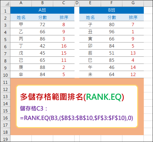Select column F header
Screen dimensions: 153x142
coord(111,3)
